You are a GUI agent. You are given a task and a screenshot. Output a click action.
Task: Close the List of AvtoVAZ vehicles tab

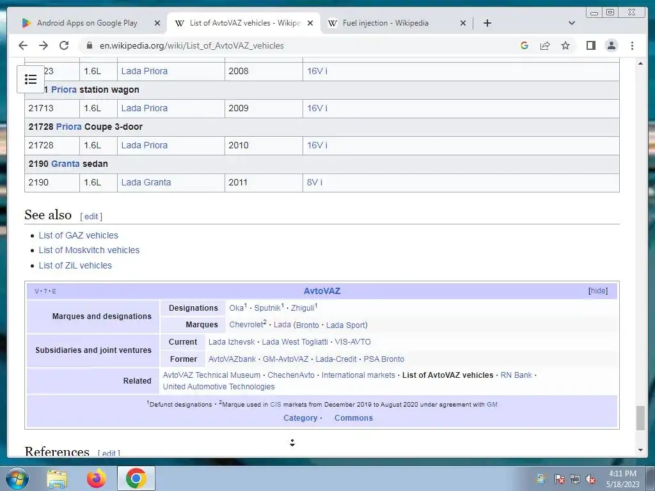pyautogui.click(x=310, y=23)
